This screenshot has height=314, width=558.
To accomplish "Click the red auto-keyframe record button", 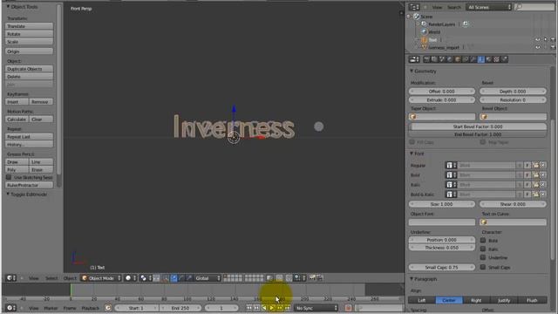I will [348, 308].
